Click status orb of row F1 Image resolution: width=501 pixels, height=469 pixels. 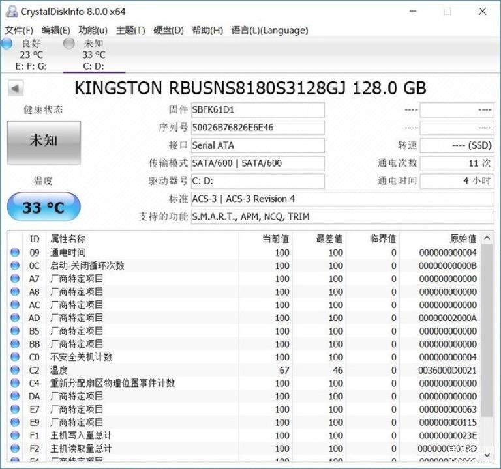tap(15, 435)
